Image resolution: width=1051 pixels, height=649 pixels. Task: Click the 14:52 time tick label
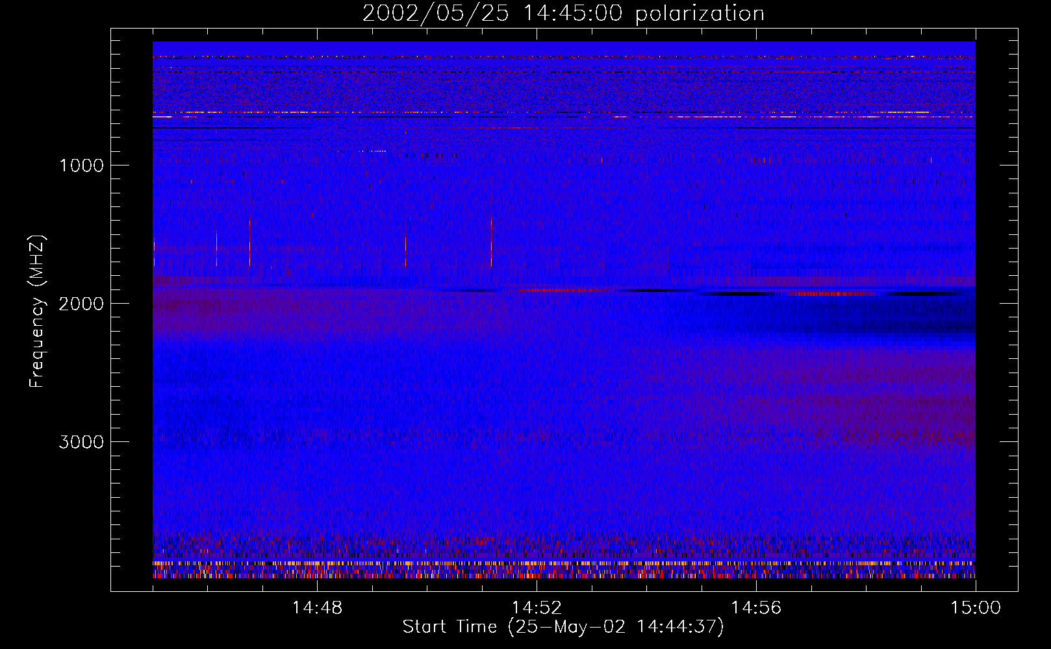point(537,608)
